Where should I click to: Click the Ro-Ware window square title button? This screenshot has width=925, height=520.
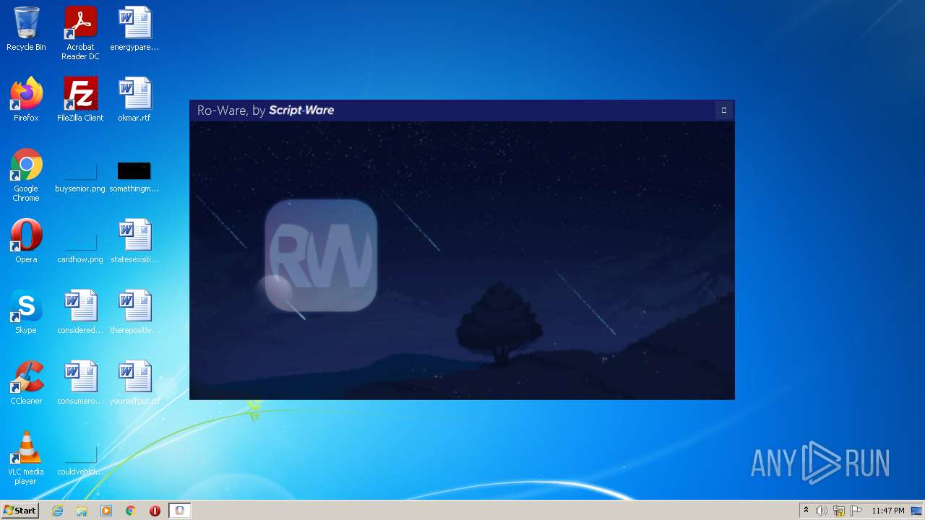tap(723, 110)
